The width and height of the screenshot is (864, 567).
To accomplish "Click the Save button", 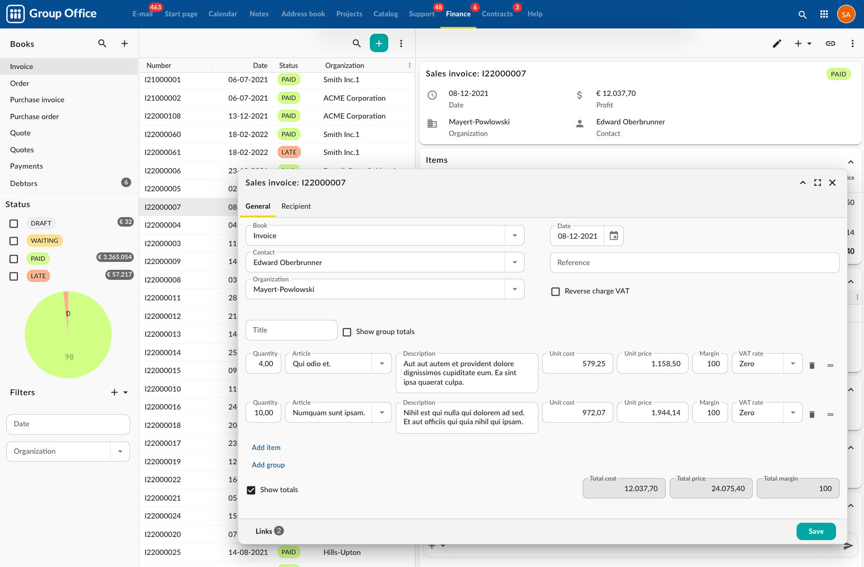I will click(x=816, y=531).
